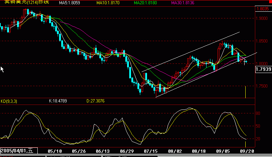Click the current price box 1.7939
272x157 pixels.
263,69
